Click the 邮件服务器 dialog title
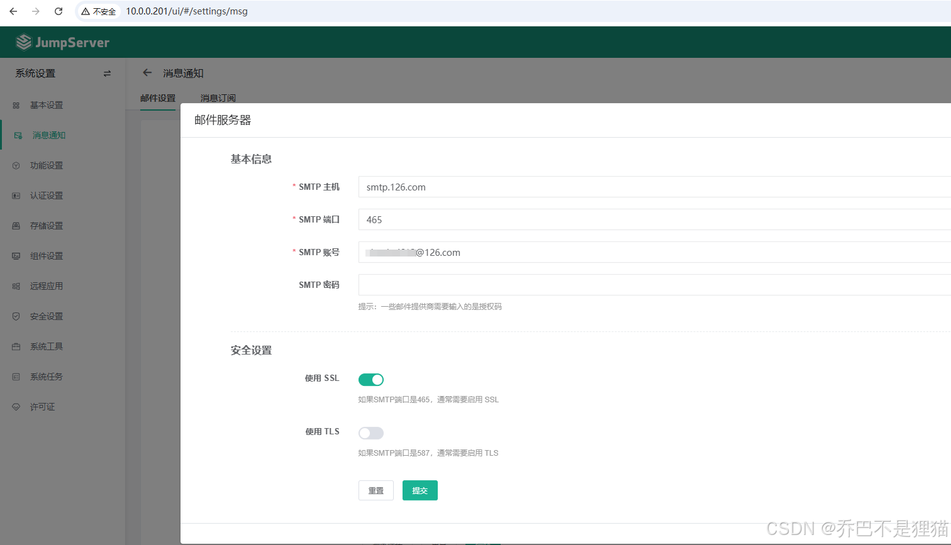 coord(223,120)
